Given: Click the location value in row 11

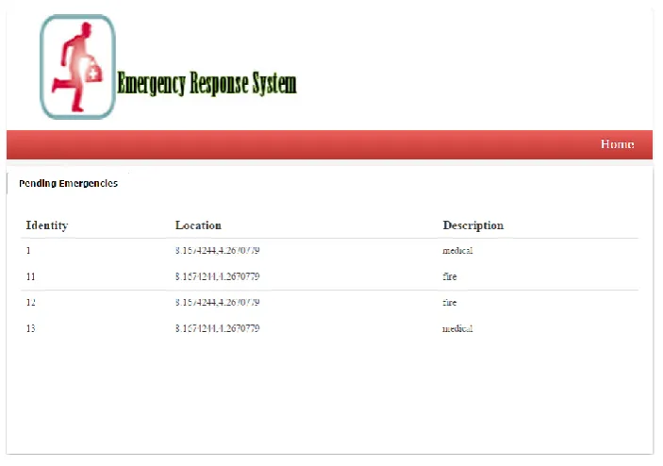Looking at the screenshot, I should point(217,277).
